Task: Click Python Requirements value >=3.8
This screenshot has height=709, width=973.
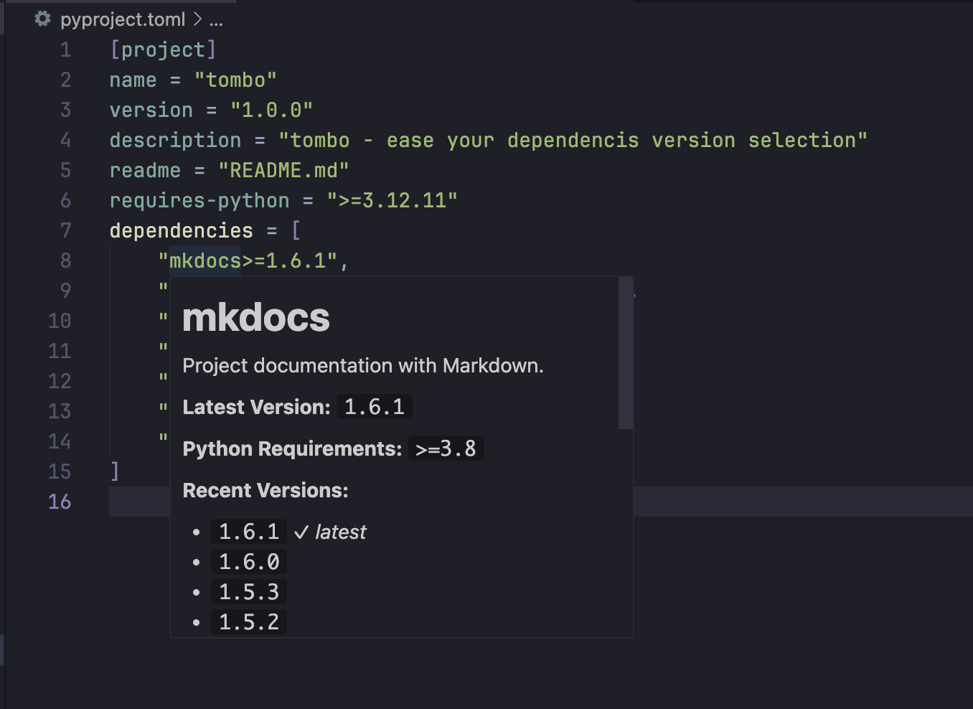Action: [446, 449]
